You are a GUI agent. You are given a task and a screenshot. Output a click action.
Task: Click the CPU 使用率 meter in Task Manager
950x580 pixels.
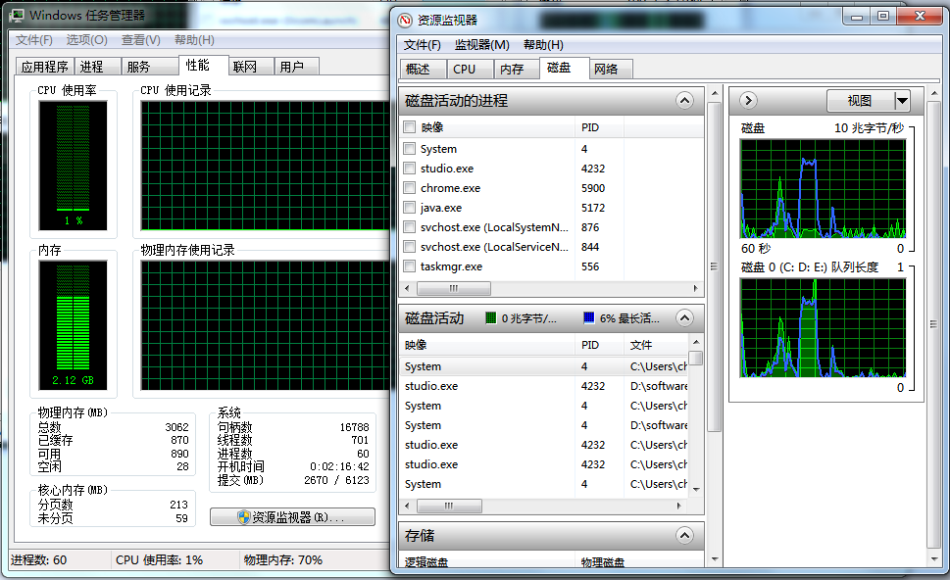coord(73,166)
